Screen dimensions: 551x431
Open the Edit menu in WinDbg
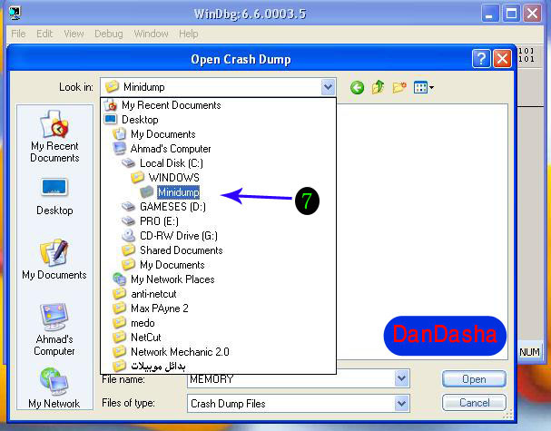44,34
